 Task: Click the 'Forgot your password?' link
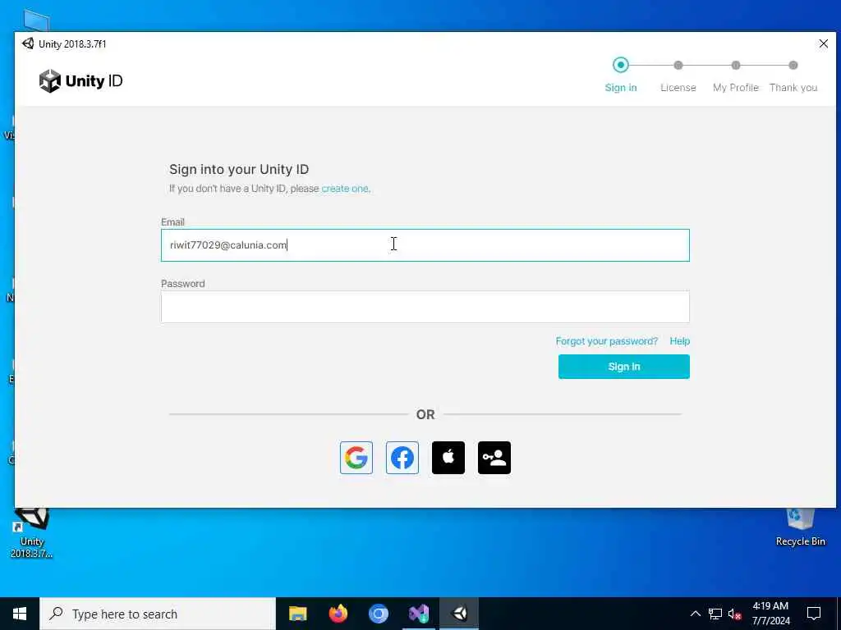tap(607, 341)
